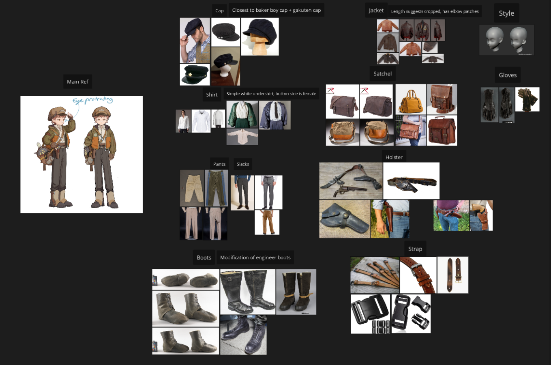Select the dark flap holster on burlap
This screenshot has height=365, width=551.
(x=345, y=219)
